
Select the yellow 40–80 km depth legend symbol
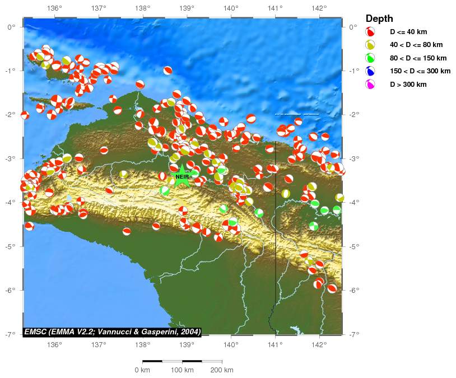pyautogui.click(x=370, y=45)
